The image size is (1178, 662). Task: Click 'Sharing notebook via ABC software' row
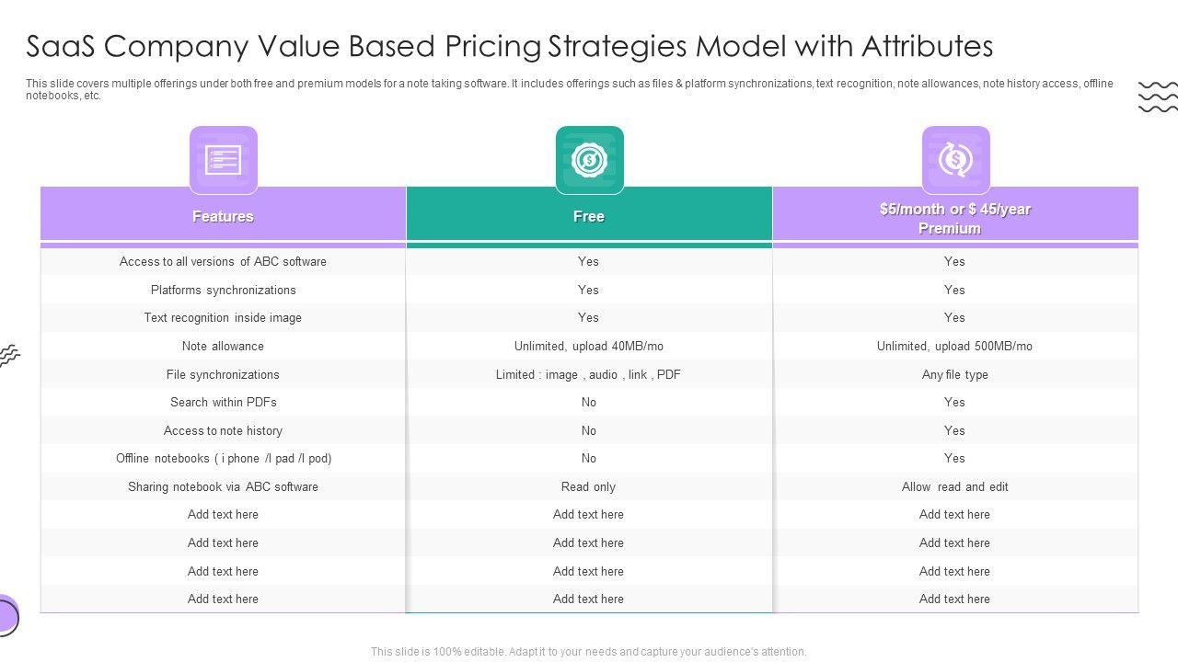coord(223,486)
